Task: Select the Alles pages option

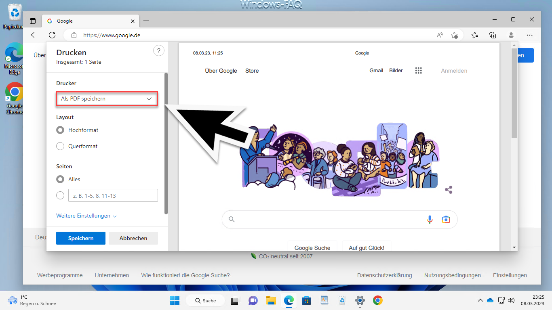Action: coord(60,179)
